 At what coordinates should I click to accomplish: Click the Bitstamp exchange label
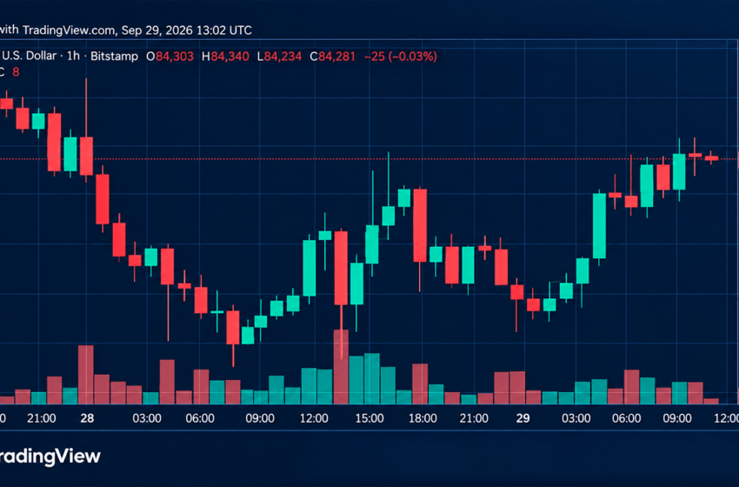tap(114, 57)
